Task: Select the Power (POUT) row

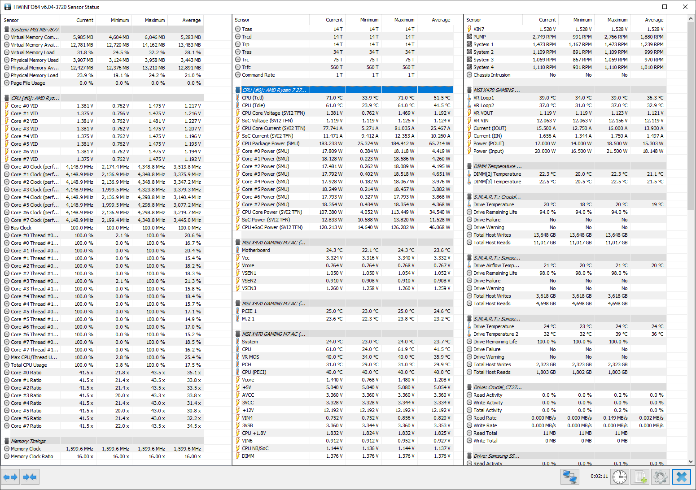Action: (565, 143)
